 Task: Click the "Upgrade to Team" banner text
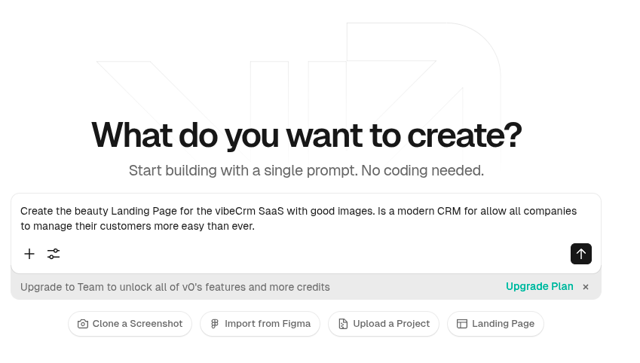pyautogui.click(x=175, y=287)
